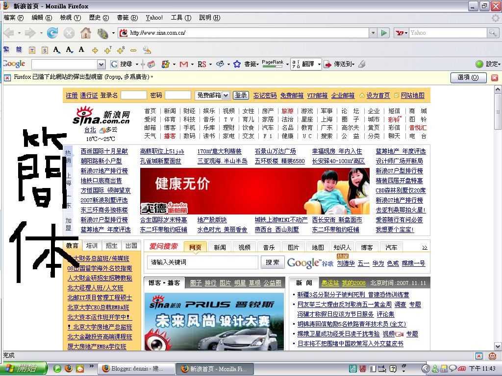Select the 视频 search tab

coord(245,247)
